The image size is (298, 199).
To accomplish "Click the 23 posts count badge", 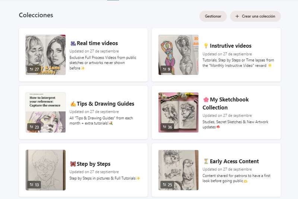I will coord(34,127).
